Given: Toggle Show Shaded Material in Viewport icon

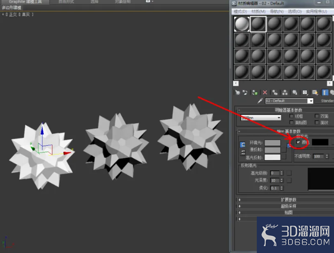Looking at the screenshot, I should tap(315, 92).
